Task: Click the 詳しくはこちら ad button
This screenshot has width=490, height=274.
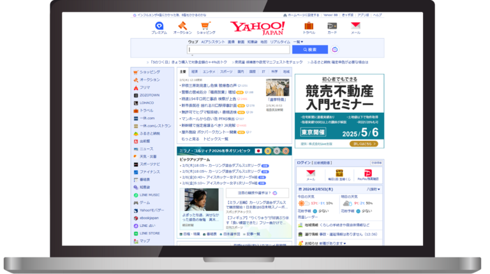Action: [x=364, y=143]
